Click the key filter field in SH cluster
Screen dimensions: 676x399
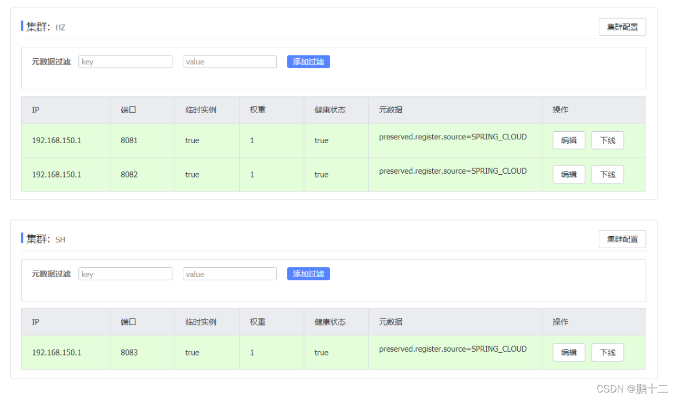pyautogui.click(x=125, y=274)
